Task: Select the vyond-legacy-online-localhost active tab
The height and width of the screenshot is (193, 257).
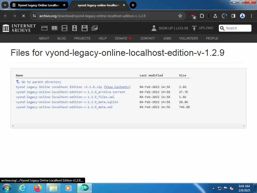Action: point(98,5)
